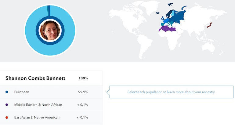Click the red Japan region on the map
This screenshot has height=125, width=235.
210,25
